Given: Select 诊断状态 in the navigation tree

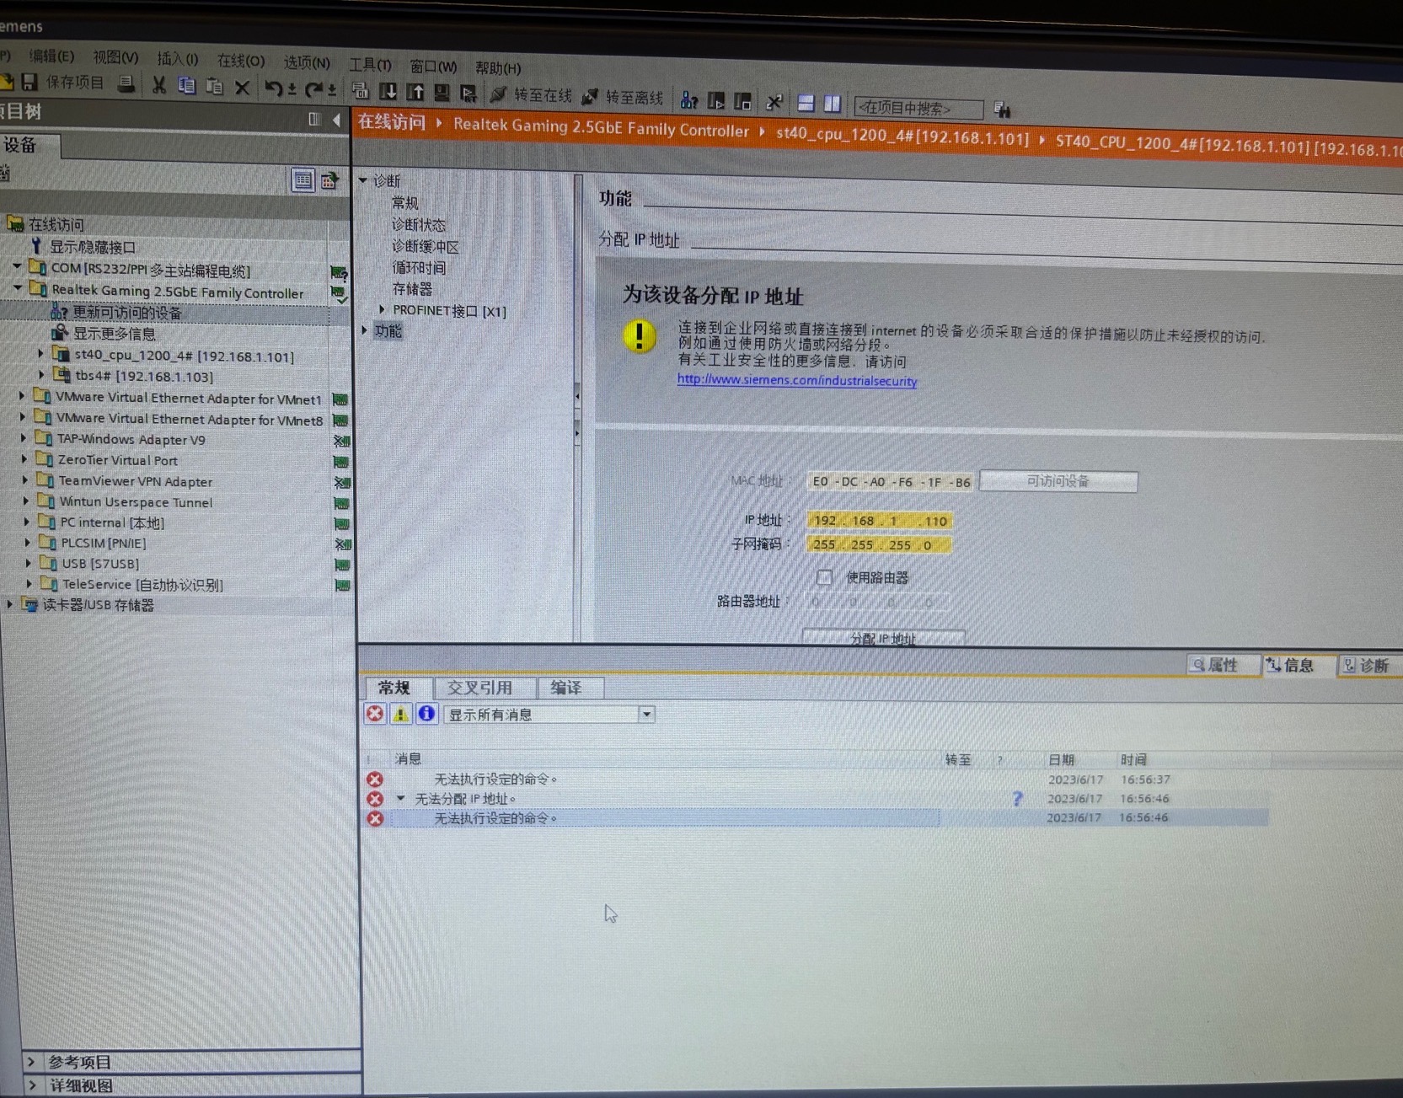Looking at the screenshot, I should click(419, 225).
